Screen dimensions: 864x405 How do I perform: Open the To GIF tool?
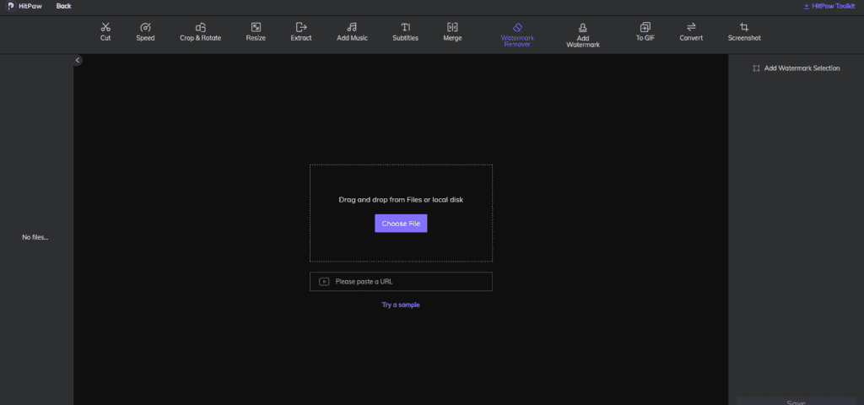(x=645, y=32)
